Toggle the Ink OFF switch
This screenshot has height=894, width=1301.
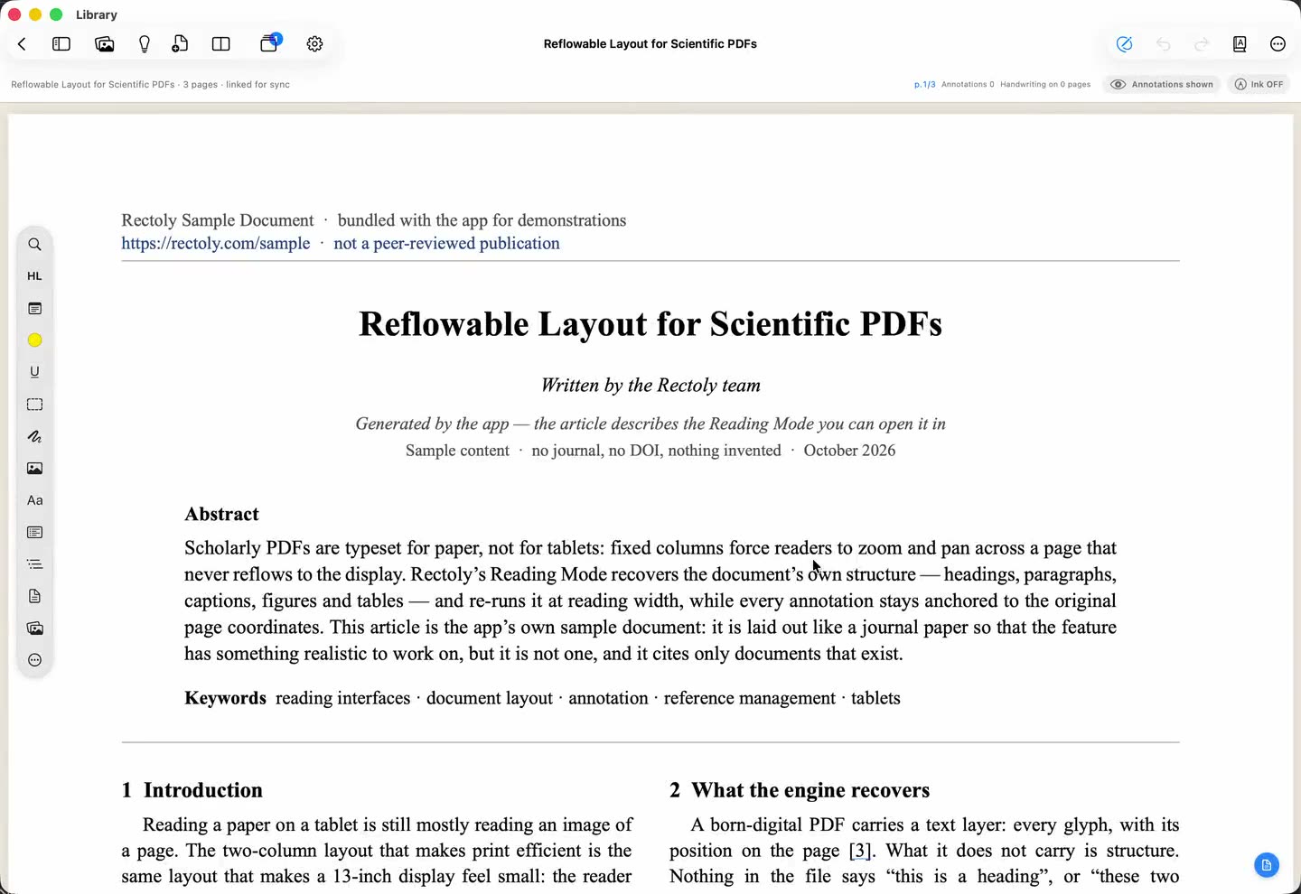1259,84
